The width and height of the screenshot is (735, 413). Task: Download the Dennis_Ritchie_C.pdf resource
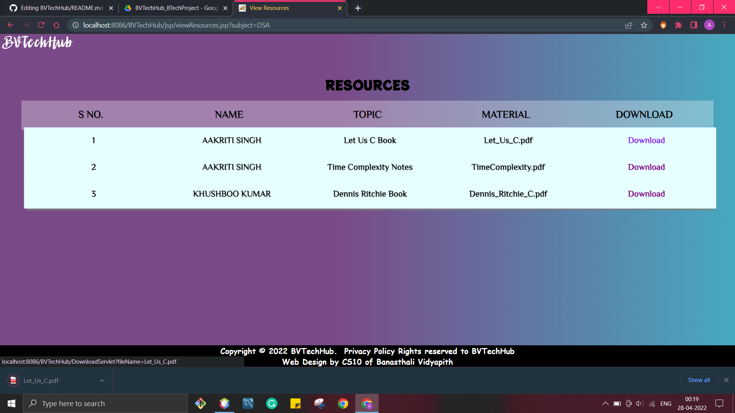pos(646,194)
